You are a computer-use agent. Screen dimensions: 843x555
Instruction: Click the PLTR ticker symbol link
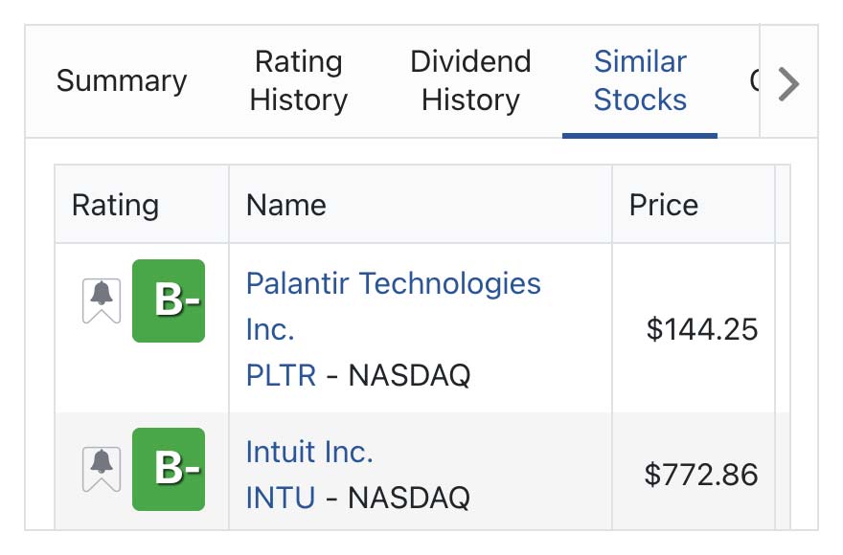(x=281, y=375)
